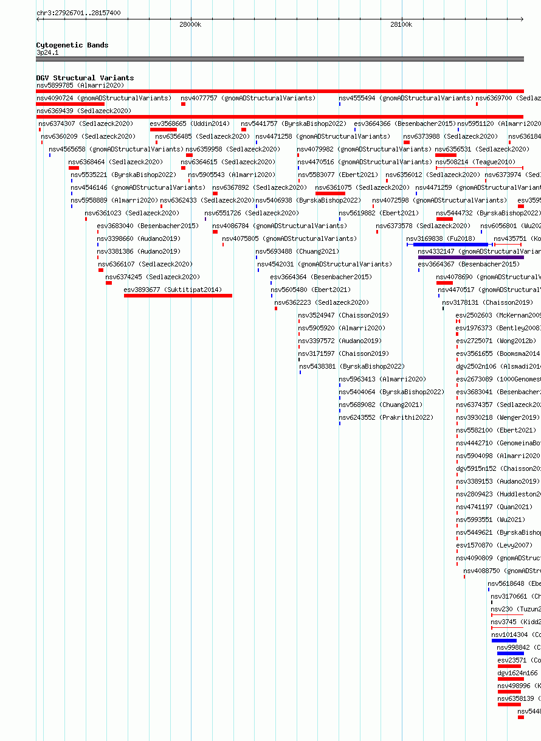This screenshot has height=741, width=541.
Task: Click the nsv5899785 (Almarri2020) variant label
Action: [x=80, y=85]
